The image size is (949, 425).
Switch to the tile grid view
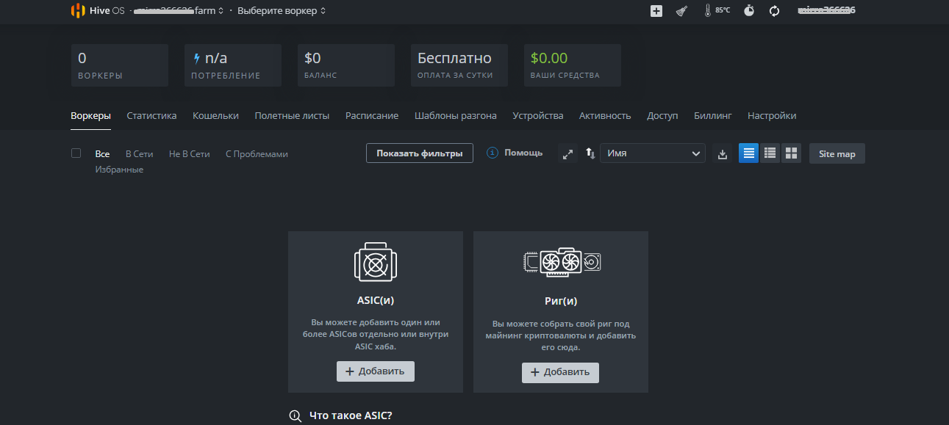point(791,153)
